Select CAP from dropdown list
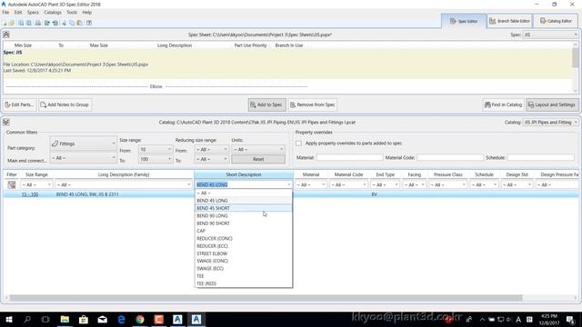Viewport: 582px width, 327px height. tap(244, 231)
